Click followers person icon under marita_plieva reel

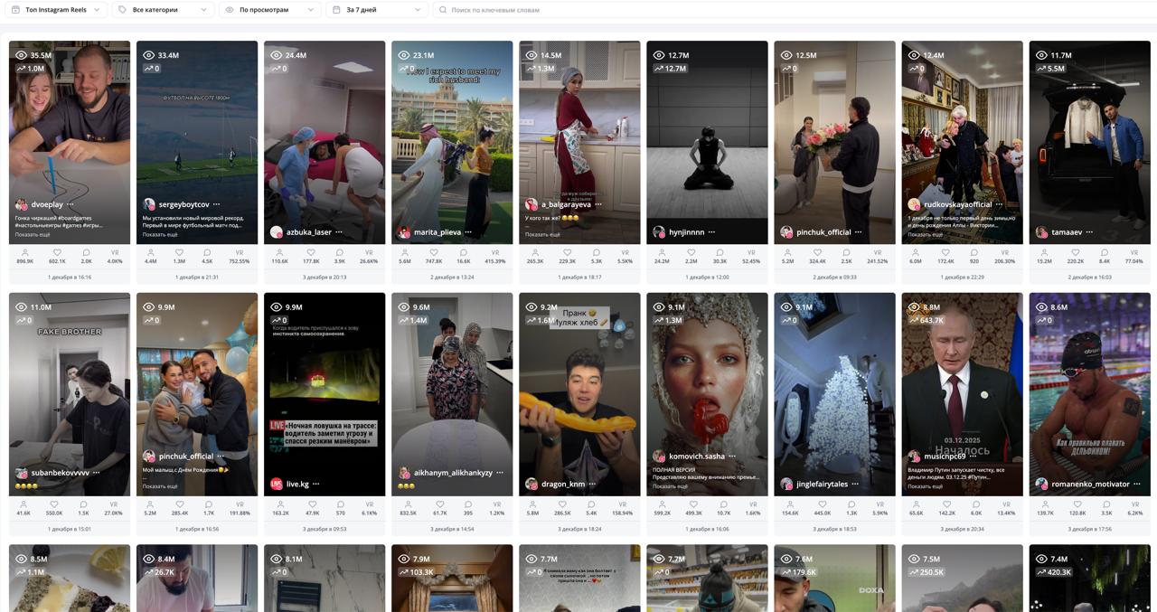[x=405, y=253]
